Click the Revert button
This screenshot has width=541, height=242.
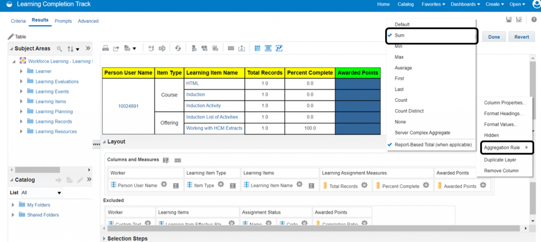pos(521,37)
